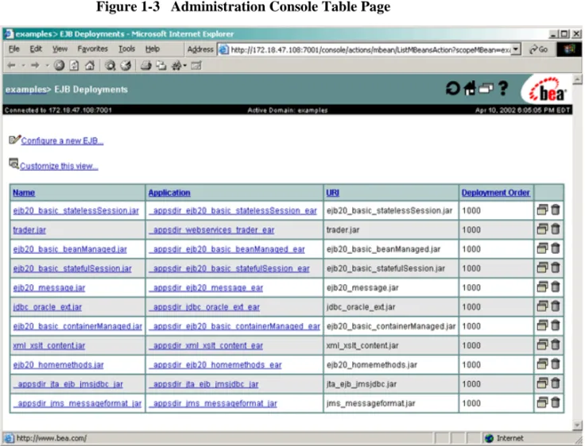Click the Internet zone status bar entry
585x446 pixels.
point(505,438)
